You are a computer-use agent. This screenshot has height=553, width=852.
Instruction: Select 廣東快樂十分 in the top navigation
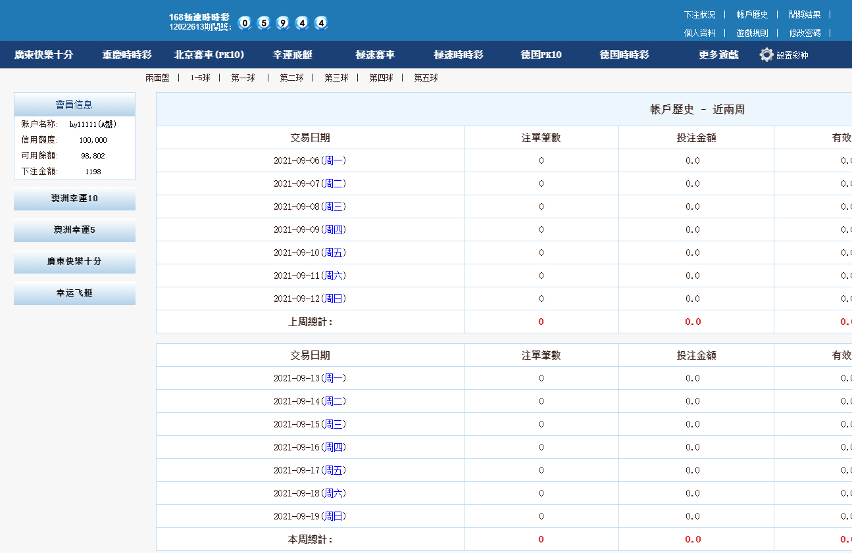[44, 55]
